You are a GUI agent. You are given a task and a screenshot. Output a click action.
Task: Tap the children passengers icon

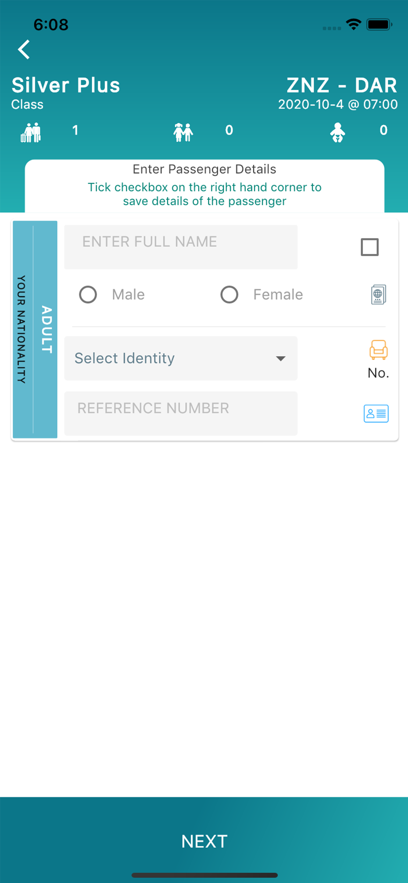(x=183, y=132)
